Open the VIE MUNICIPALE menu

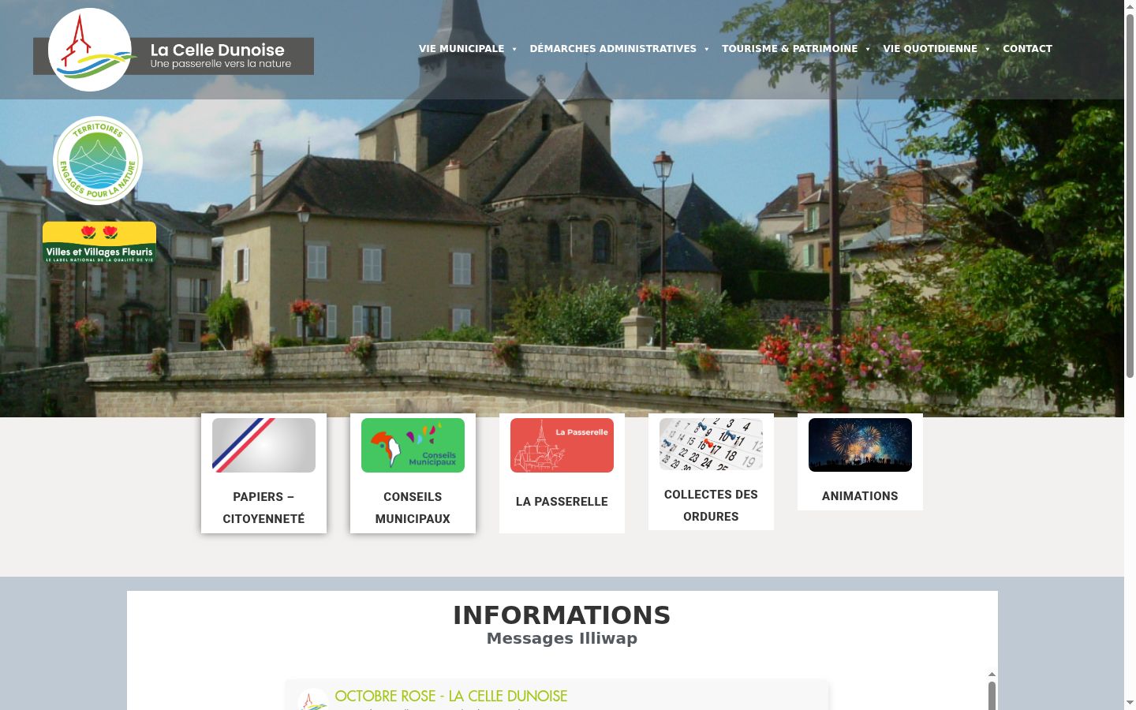click(461, 49)
